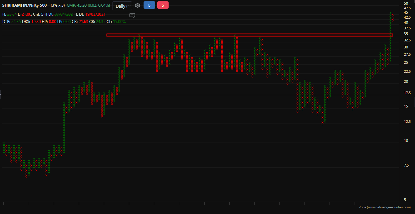Click the comment note icon
The height and width of the screenshot is (214, 415).
click(x=132, y=15)
